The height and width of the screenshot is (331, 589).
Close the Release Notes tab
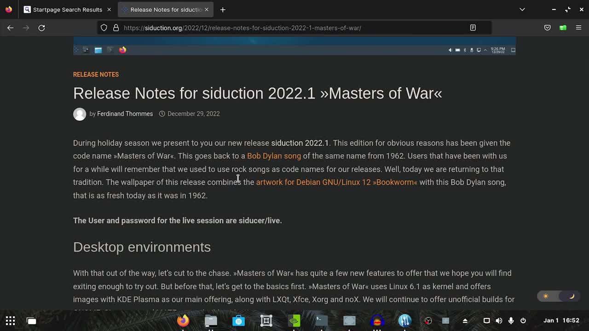[x=207, y=9]
